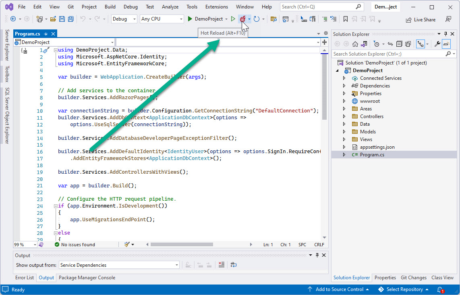Screen dimensions: 460x295
Task: Click the Send Feedback person icon
Action: point(448,19)
